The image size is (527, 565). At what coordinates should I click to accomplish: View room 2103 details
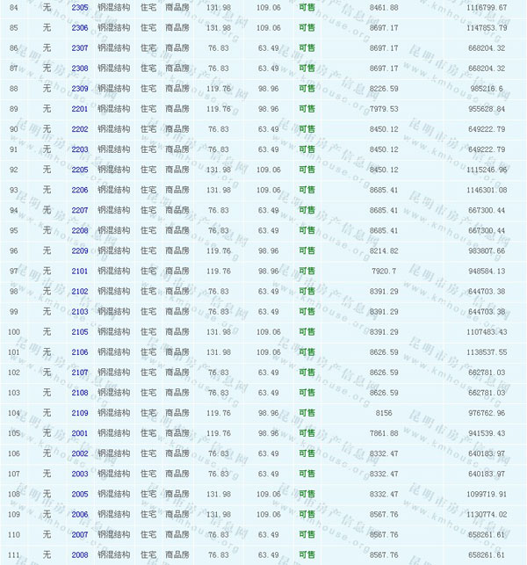(x=79, y=312)
